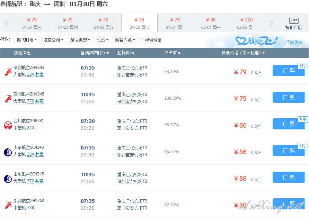Book flight 3U8781 with 订票 button
This screenshot has width=309, height=218.
(x=289, y=124)
